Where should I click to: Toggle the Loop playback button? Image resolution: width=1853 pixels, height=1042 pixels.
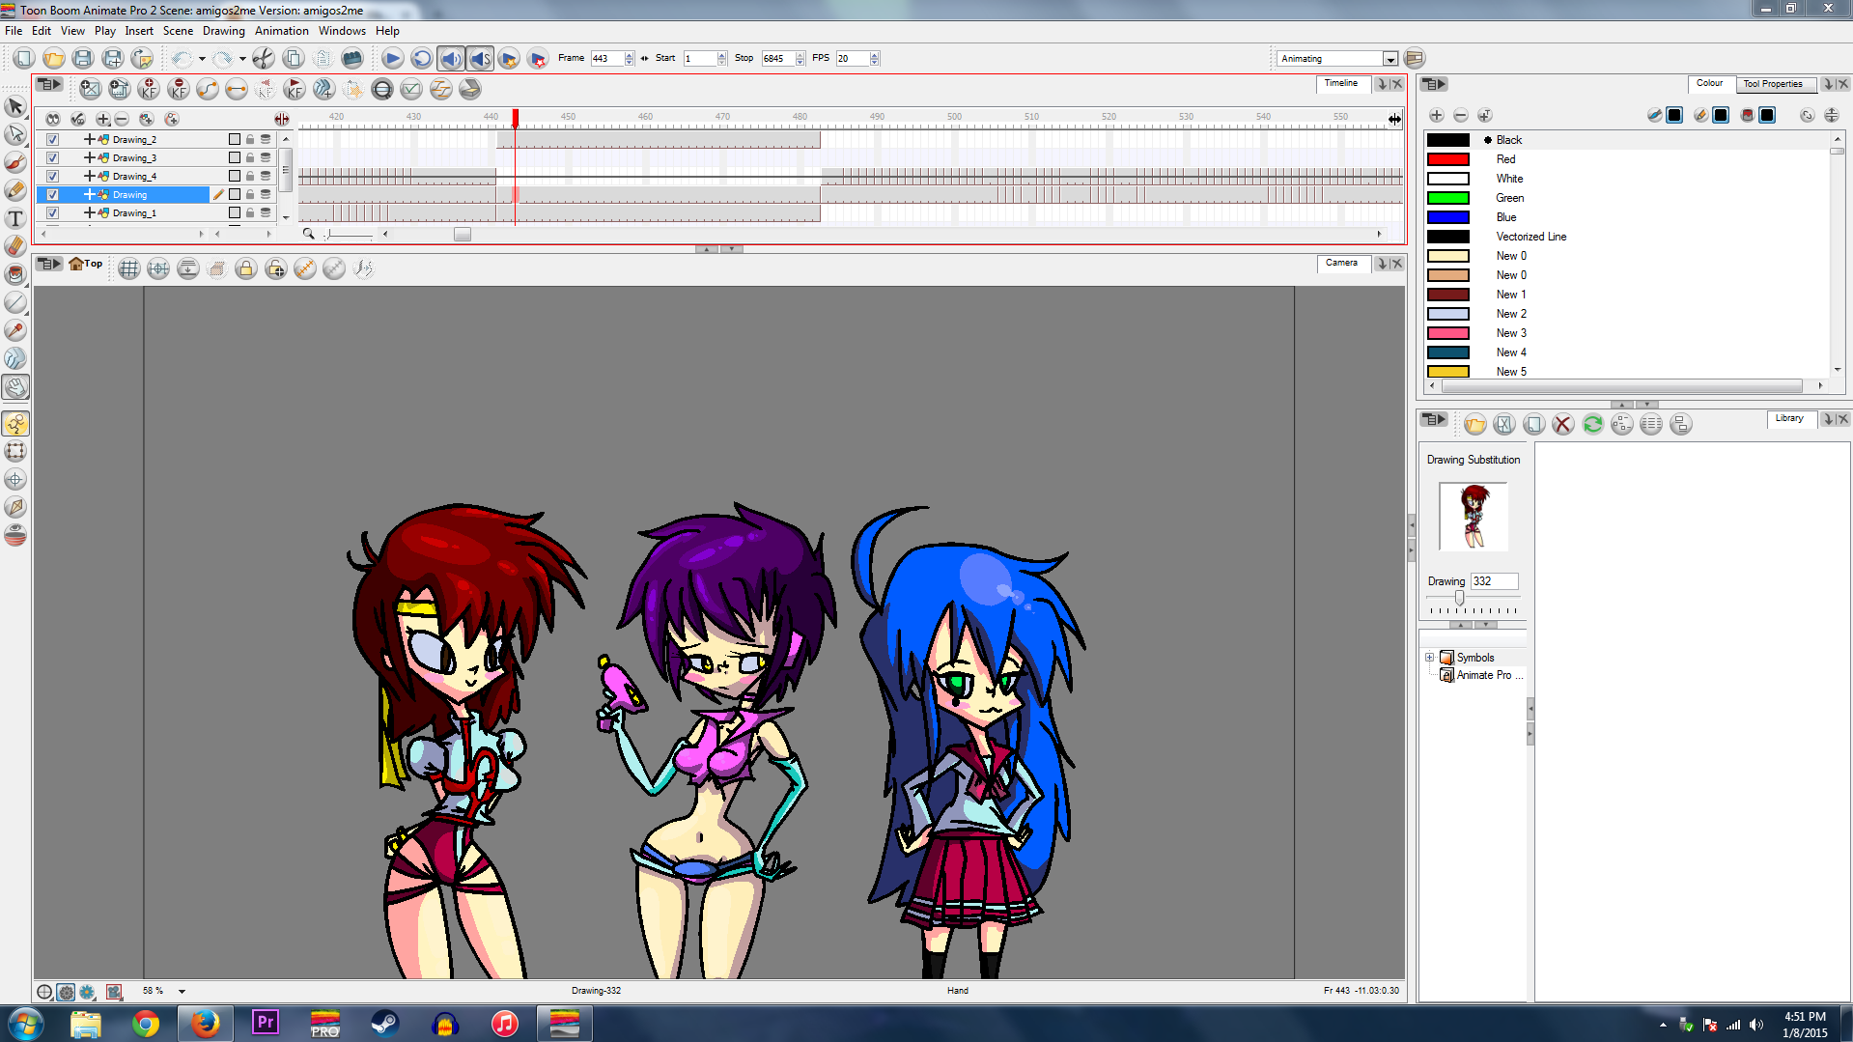tap(421, 58)
